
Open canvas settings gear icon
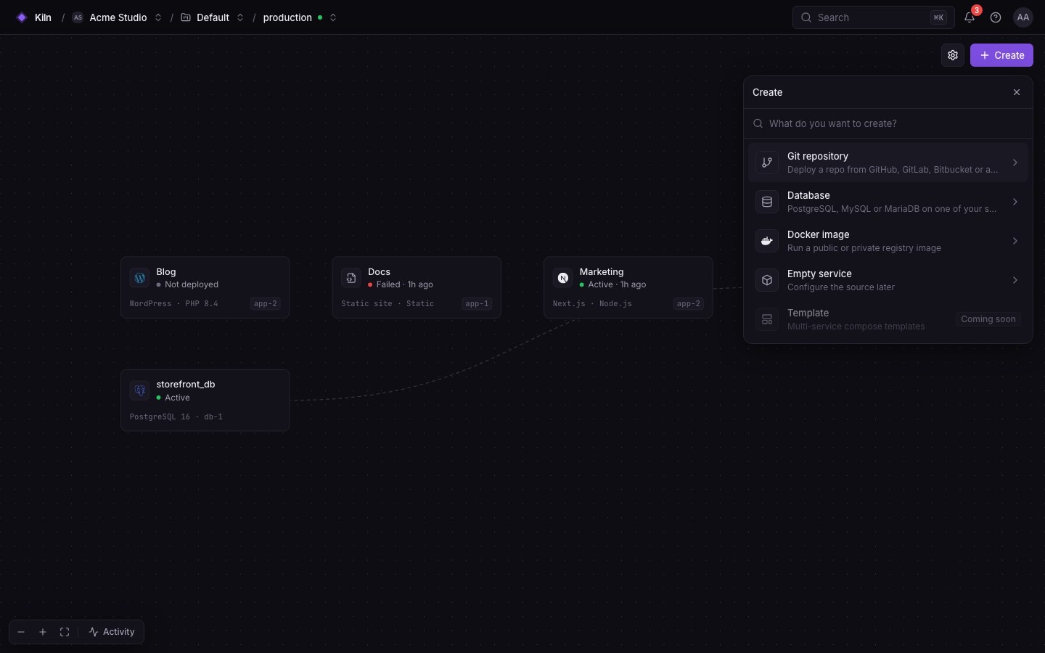(x=953, y=55)
